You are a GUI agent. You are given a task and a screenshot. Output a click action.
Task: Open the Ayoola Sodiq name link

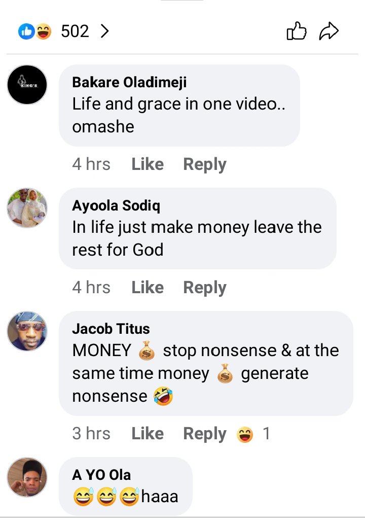[x=116, y=205]
